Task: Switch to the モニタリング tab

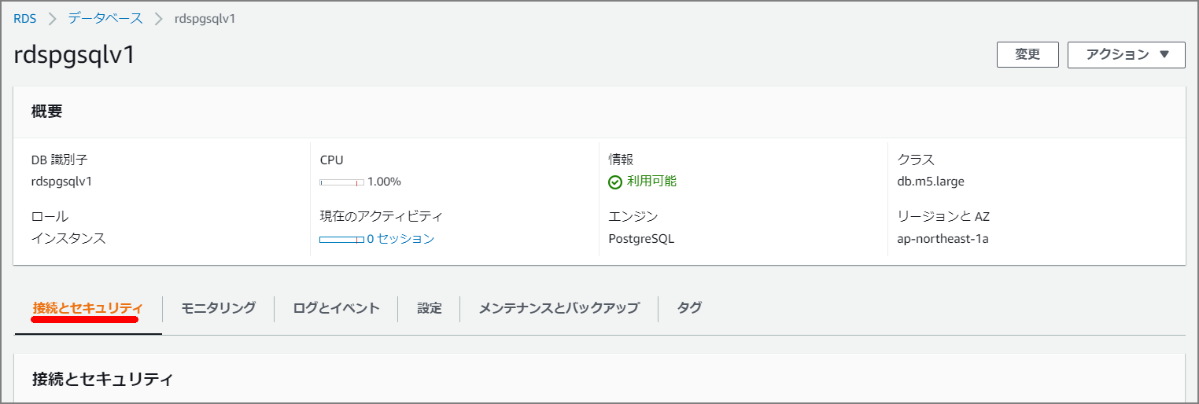Action: coord(218,308)
